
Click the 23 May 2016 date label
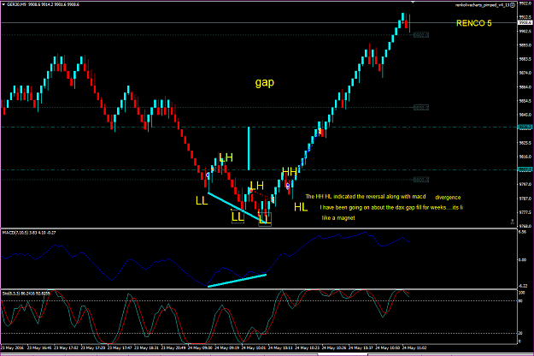(x=12, y=348)
